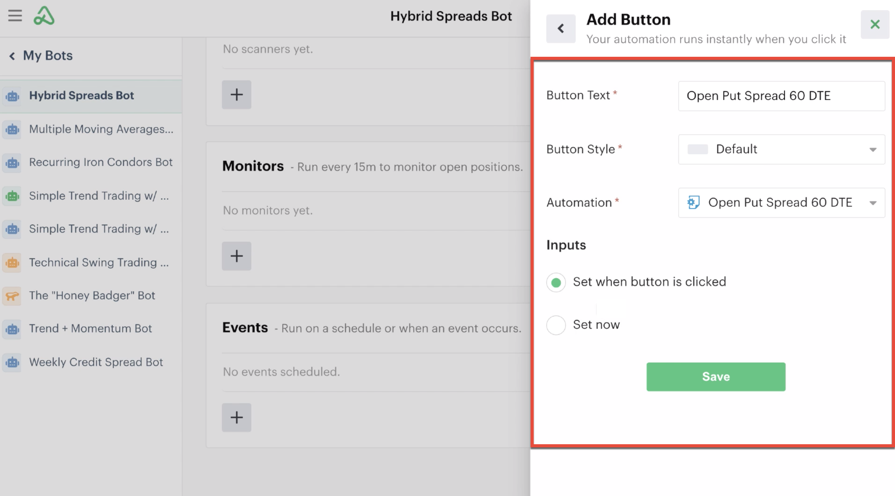Click the Default style color swatch
This screenshot has width=895, height=496.
[x=697, y=149]
